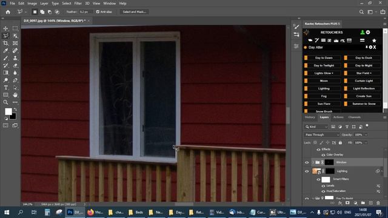Toggle Levels smart filter visibility
The image size is (388, 218).
coord(323,186)
